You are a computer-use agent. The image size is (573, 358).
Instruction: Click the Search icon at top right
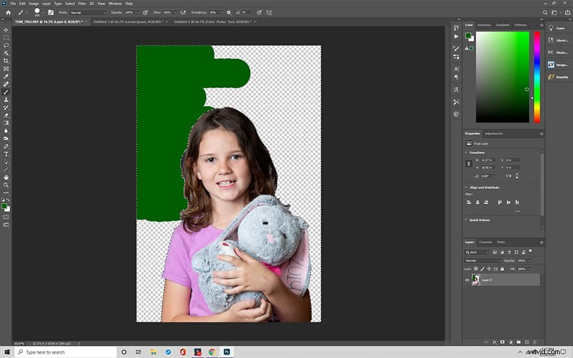(x=545, y=13)
